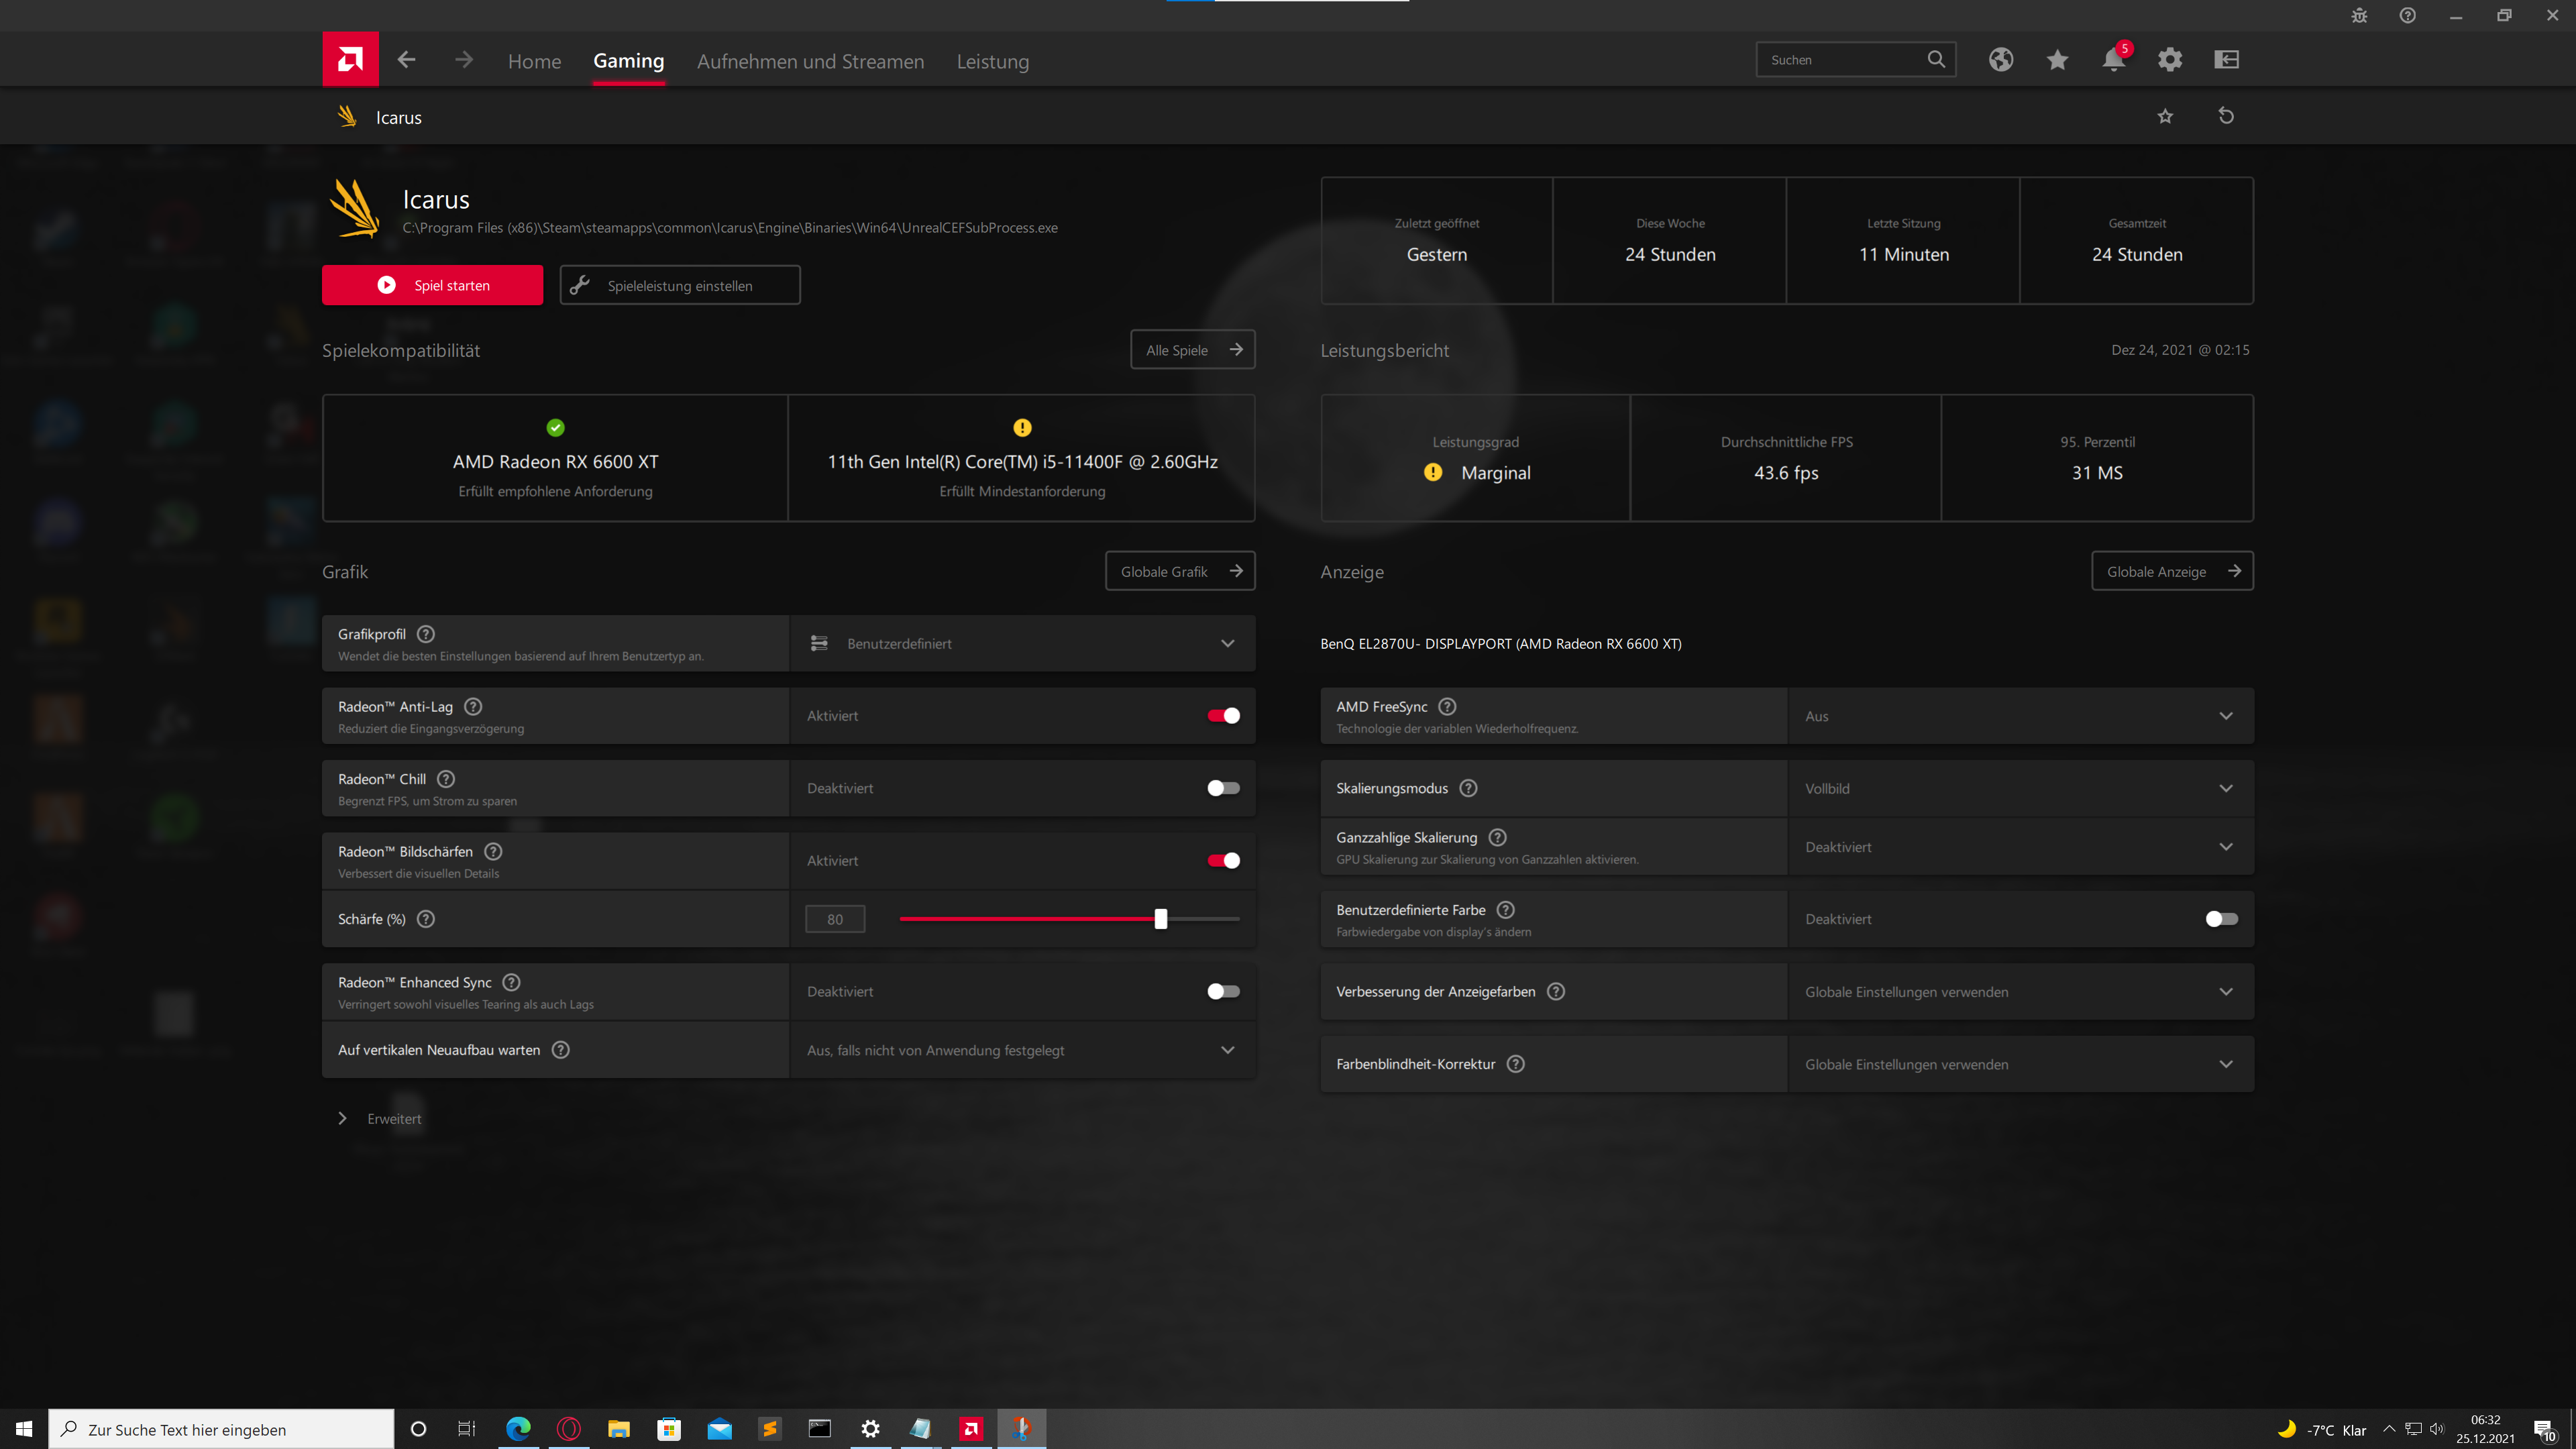Open the Windows Start menu

point(24,1429)
